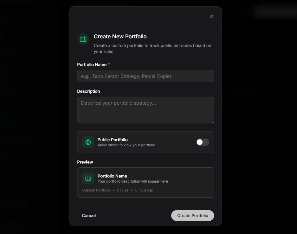Click the red required asterisk
The height and width of the screenshot is (234, 297).
pyautogui.click(x=109, y=65)
